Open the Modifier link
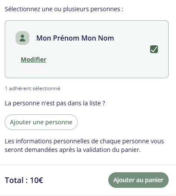Viewport: 176px width, 196px height. click(x=34, y=60)
